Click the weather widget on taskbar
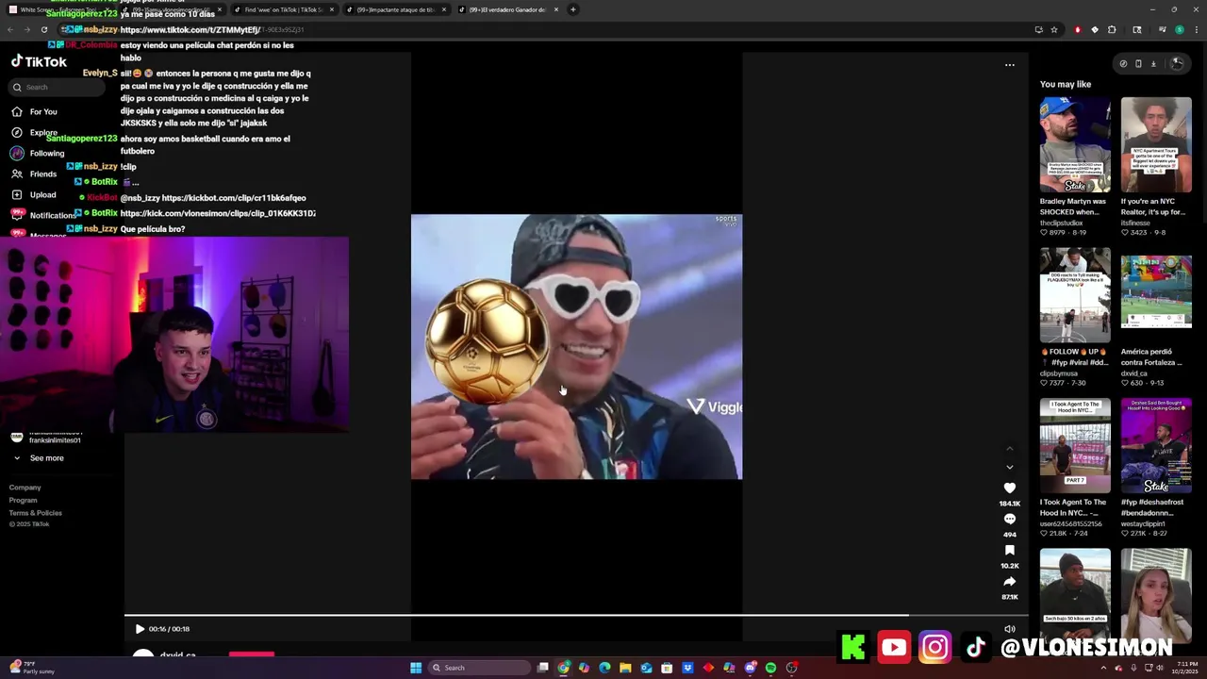 pos(32,668)
